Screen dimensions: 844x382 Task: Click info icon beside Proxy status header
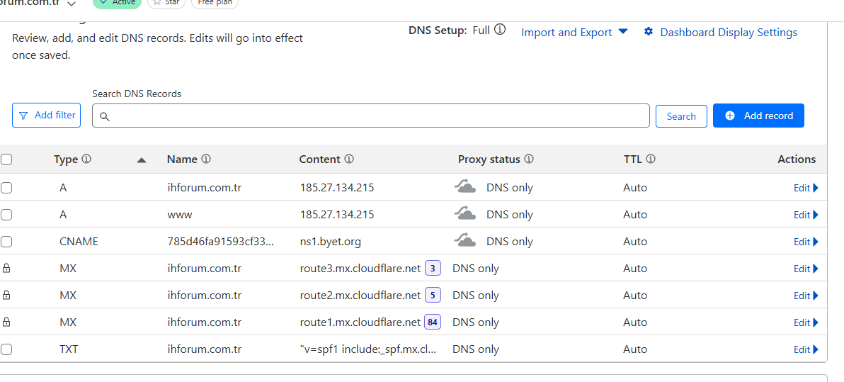pos(529,159)
